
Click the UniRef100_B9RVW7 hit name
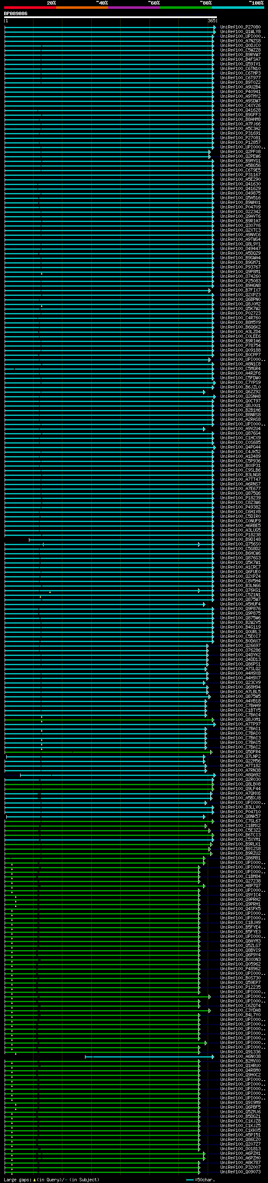(x=240, y=55)
